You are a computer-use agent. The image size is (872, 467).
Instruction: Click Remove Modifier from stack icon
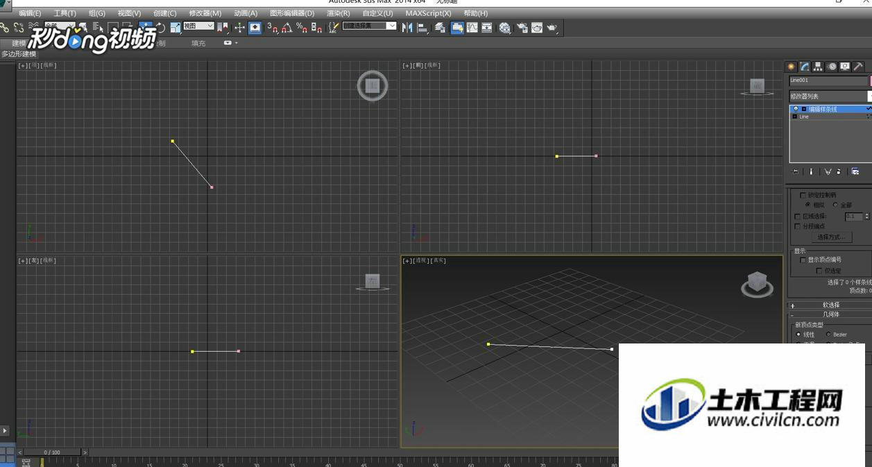[839, 171]
